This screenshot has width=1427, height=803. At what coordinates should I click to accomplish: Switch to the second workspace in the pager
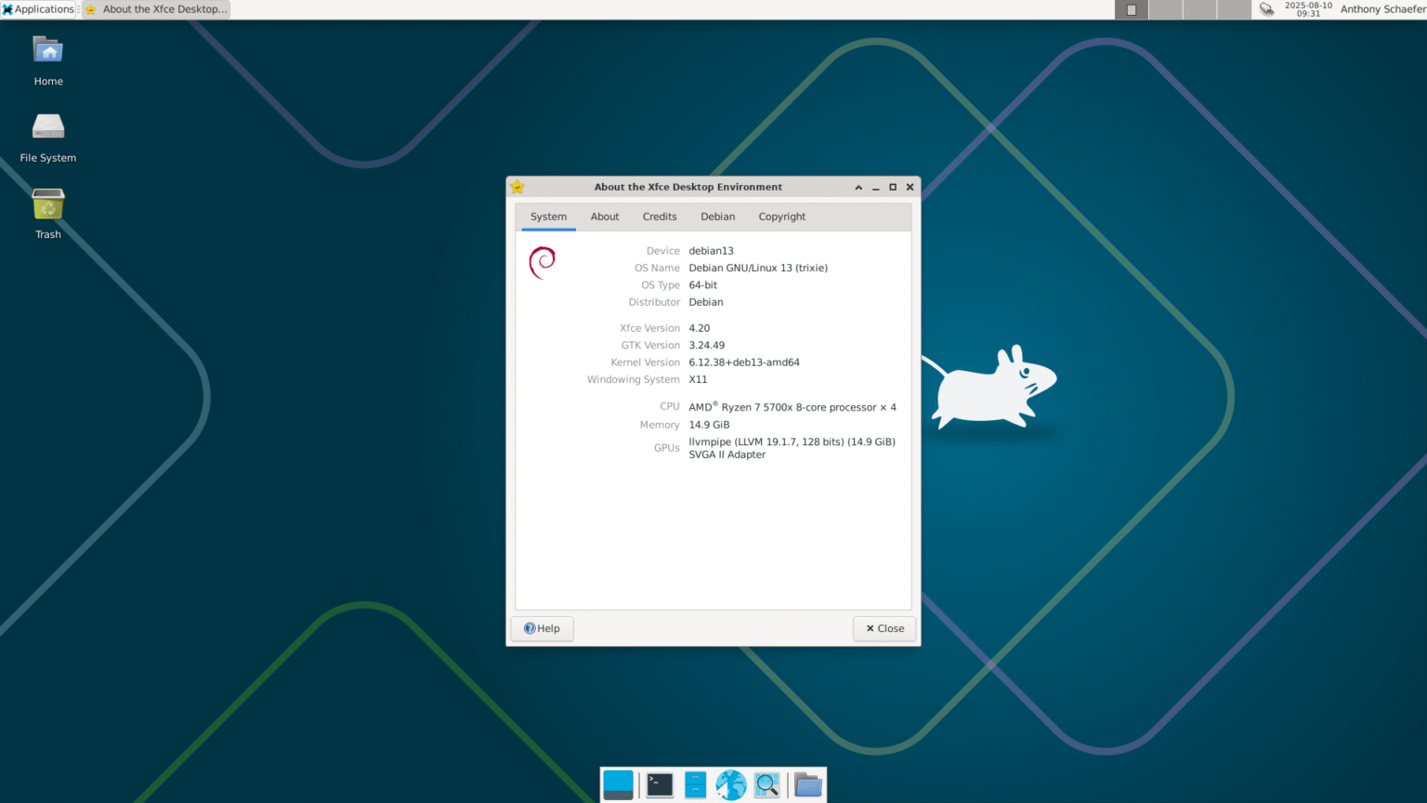[1164, 9]
